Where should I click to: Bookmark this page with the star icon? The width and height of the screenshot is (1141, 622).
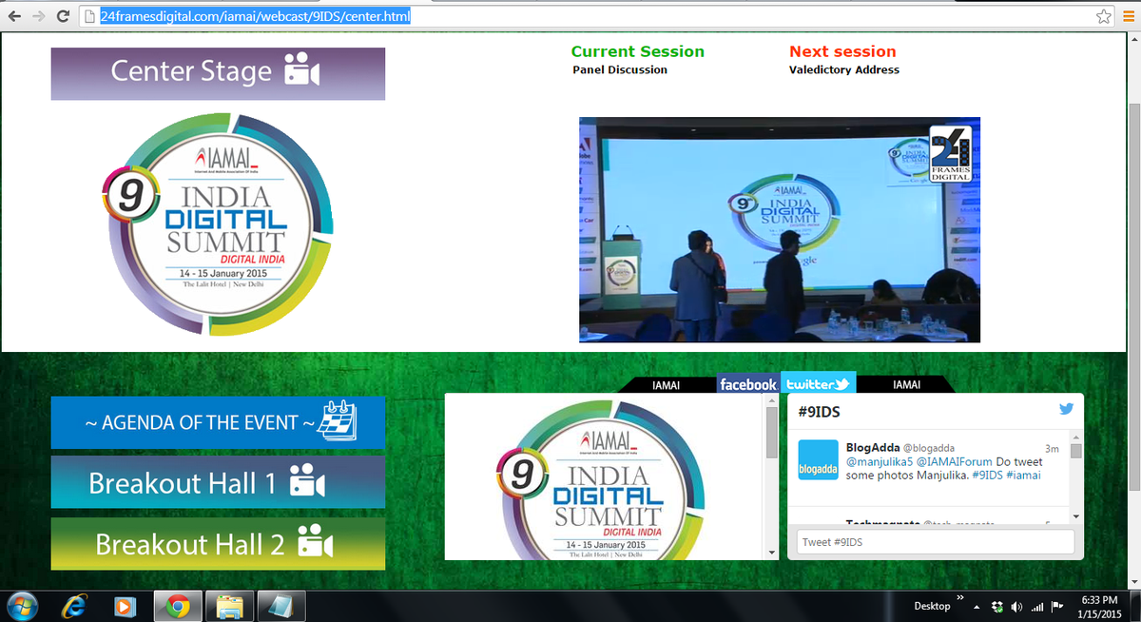pos(1103,16)
